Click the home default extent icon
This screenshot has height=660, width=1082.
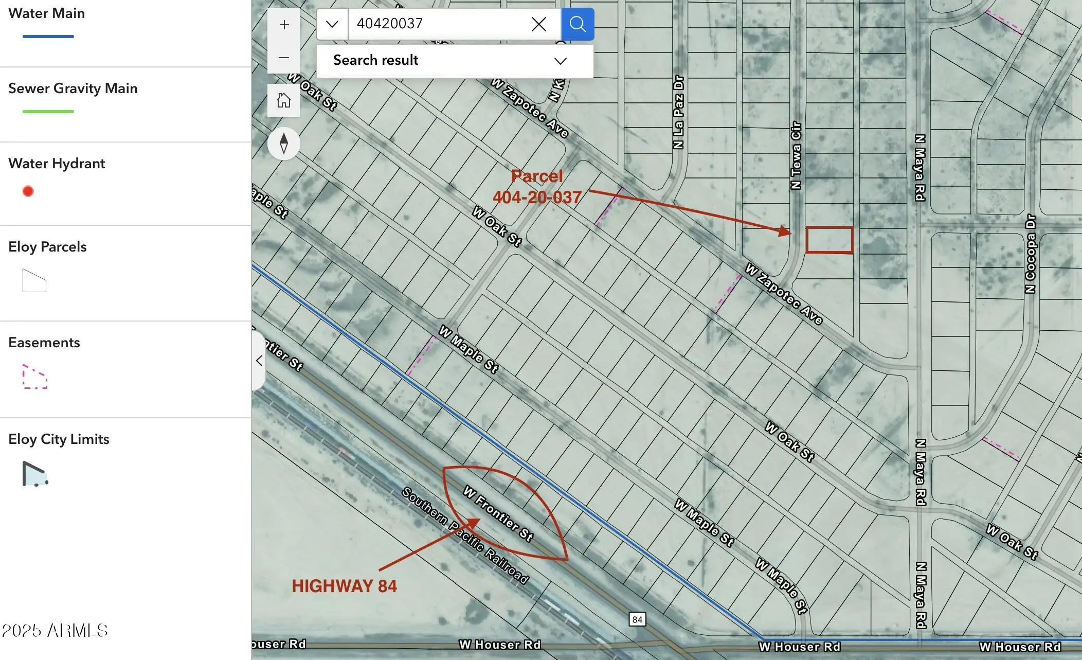(284, 100)
